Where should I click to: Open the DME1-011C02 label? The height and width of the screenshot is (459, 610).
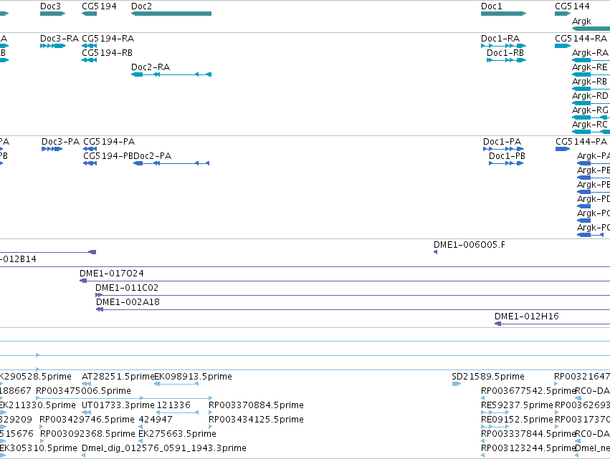click(127, 288)
